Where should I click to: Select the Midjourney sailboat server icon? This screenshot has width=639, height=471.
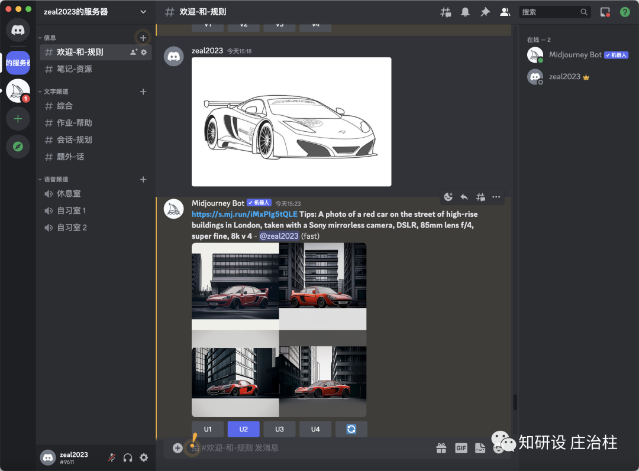click(x=18, y=90)
